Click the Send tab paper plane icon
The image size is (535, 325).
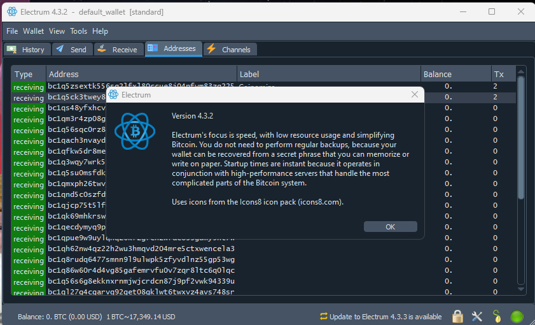(x=60, y=48)
